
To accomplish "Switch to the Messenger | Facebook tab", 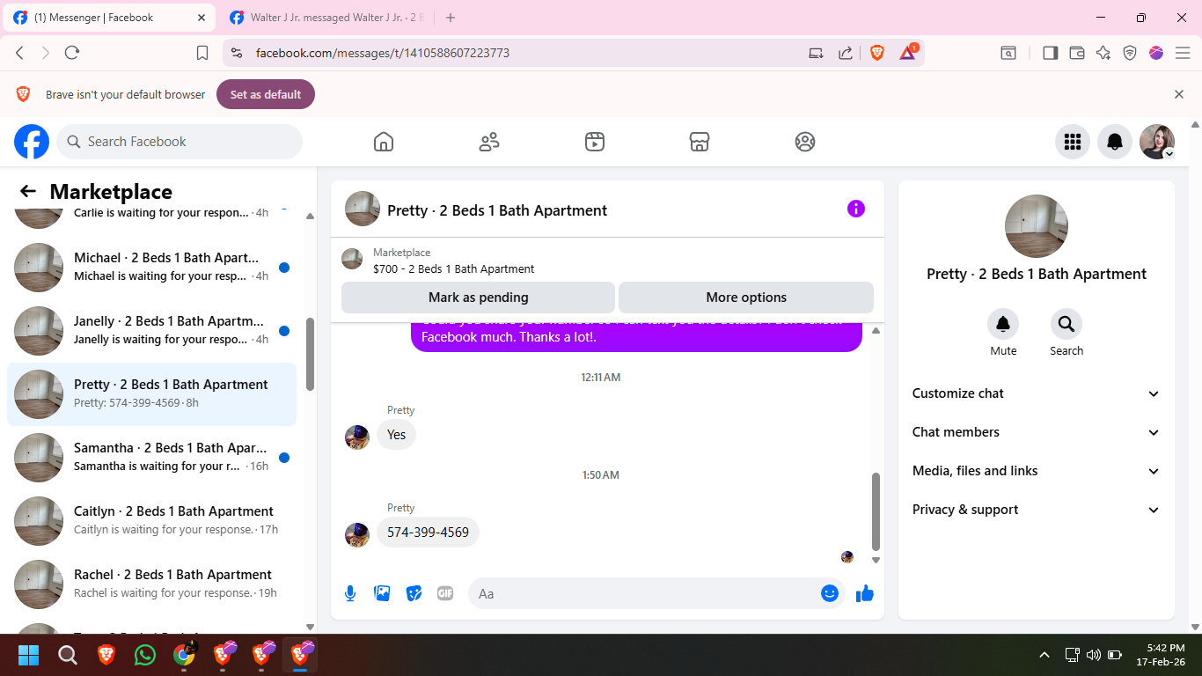I will (107, 18).
